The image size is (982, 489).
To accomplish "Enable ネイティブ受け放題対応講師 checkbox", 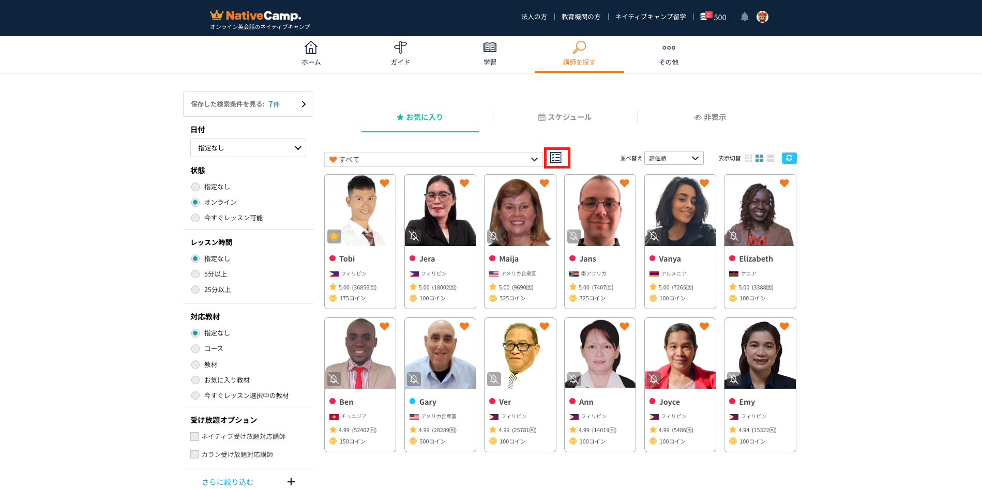I will [x=194, y=437].
